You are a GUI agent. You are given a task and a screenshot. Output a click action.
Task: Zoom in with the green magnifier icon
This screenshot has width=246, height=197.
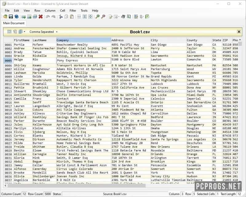(x=97, y=17)
